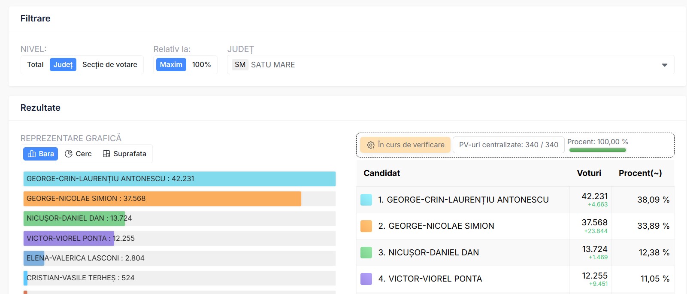Screen dimensions: 687x294
Task: Click the gear icon in verification badge
Action: 371,145
